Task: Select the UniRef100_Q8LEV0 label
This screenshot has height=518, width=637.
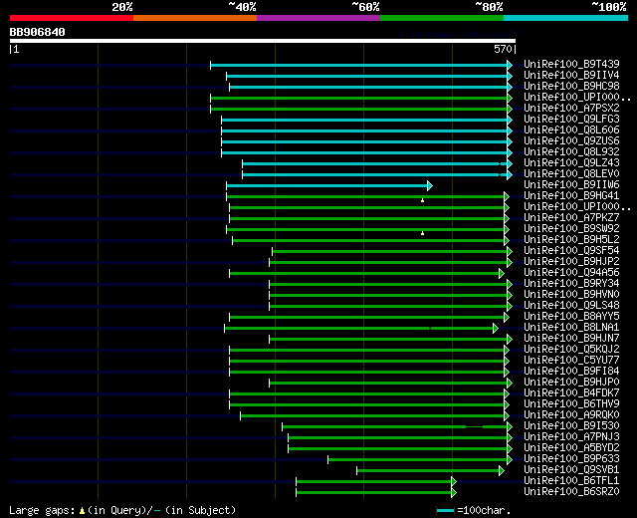Action: coord(571,174)
